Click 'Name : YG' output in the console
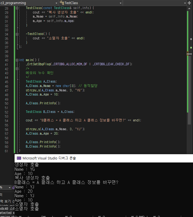This screenshot has height=217, width=193. (x=25, y=169)
